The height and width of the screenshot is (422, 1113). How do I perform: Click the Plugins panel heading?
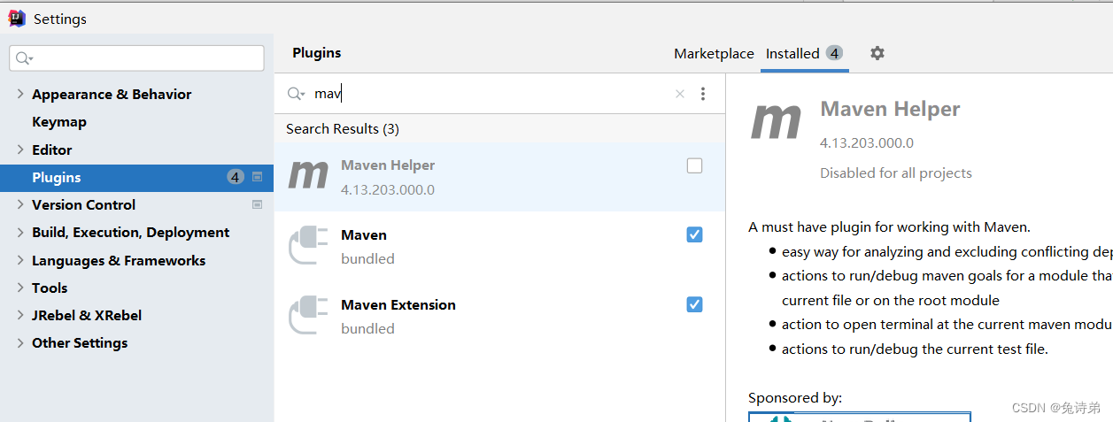(x=317, y=53)
